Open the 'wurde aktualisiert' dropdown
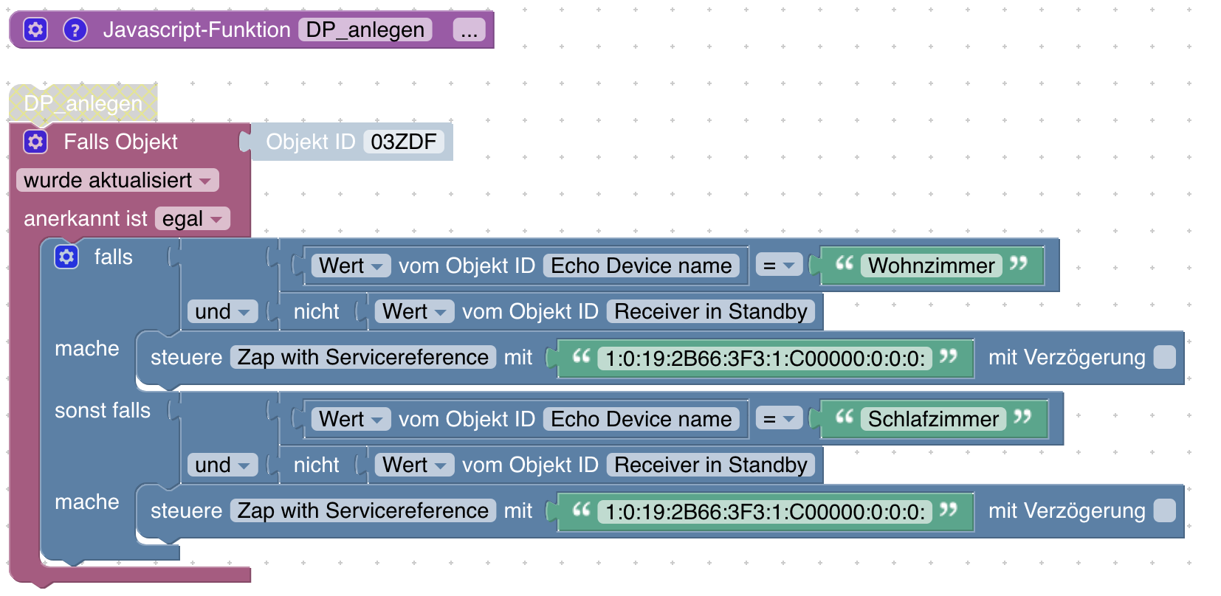Screen dimensions: 1221x596 (x=117, y=180)
